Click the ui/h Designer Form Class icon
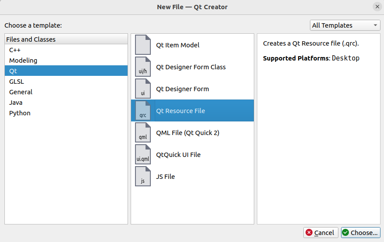This screenshot has width=384, height=242. pos(142,67)
